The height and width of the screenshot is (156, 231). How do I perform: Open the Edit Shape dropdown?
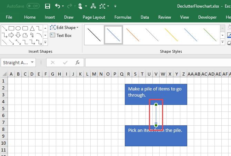coord(64,28)
